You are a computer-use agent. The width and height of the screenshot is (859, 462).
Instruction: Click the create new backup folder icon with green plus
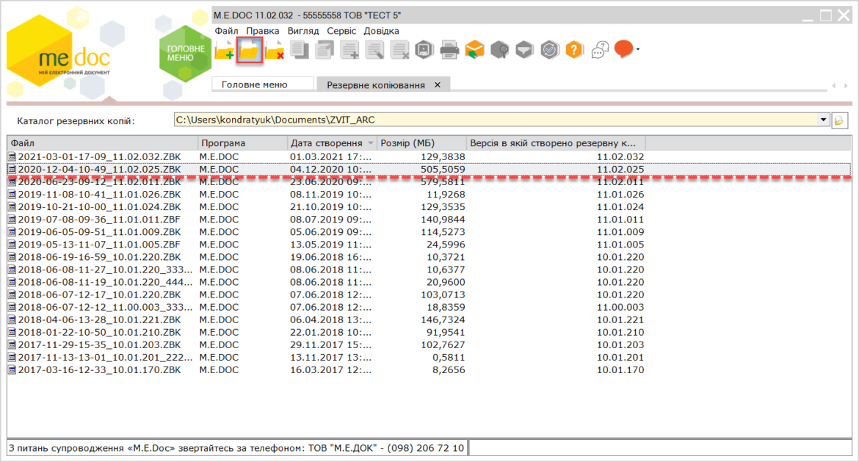click(x=225, y=51)
